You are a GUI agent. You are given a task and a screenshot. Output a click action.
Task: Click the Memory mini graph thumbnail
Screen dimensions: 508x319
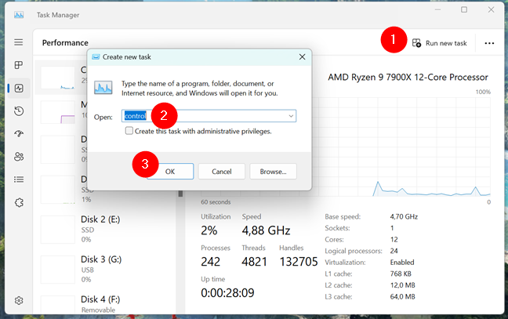pyautogui.click(x=58, y=112)
